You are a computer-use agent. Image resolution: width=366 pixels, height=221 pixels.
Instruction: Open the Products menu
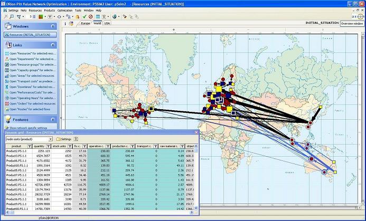pyautogui.click(x=50, y=11)
